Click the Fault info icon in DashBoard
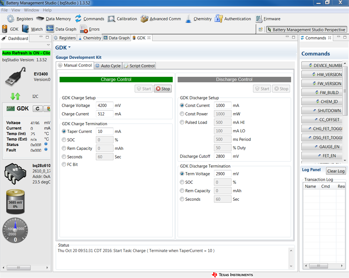 (46, 149)
